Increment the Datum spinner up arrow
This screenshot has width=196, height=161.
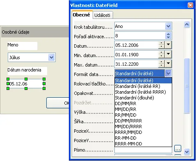[162, 43]
